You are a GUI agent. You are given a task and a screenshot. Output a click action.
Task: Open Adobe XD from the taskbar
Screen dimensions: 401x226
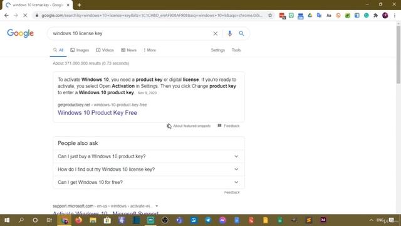point(323,220)
